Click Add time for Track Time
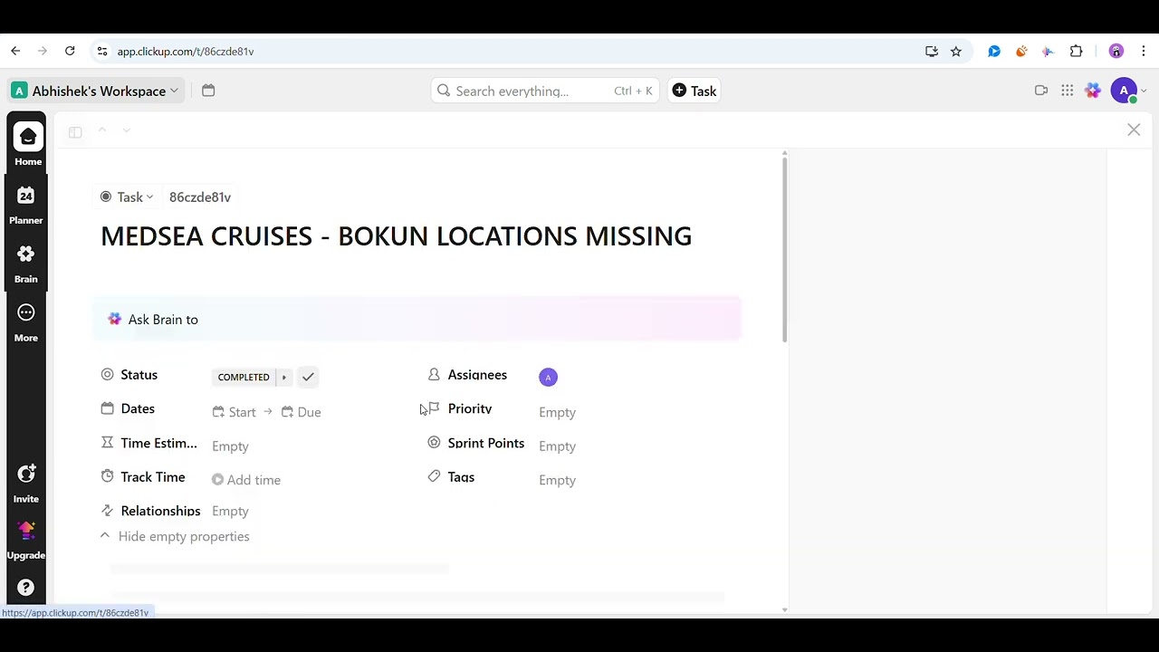 246,480
